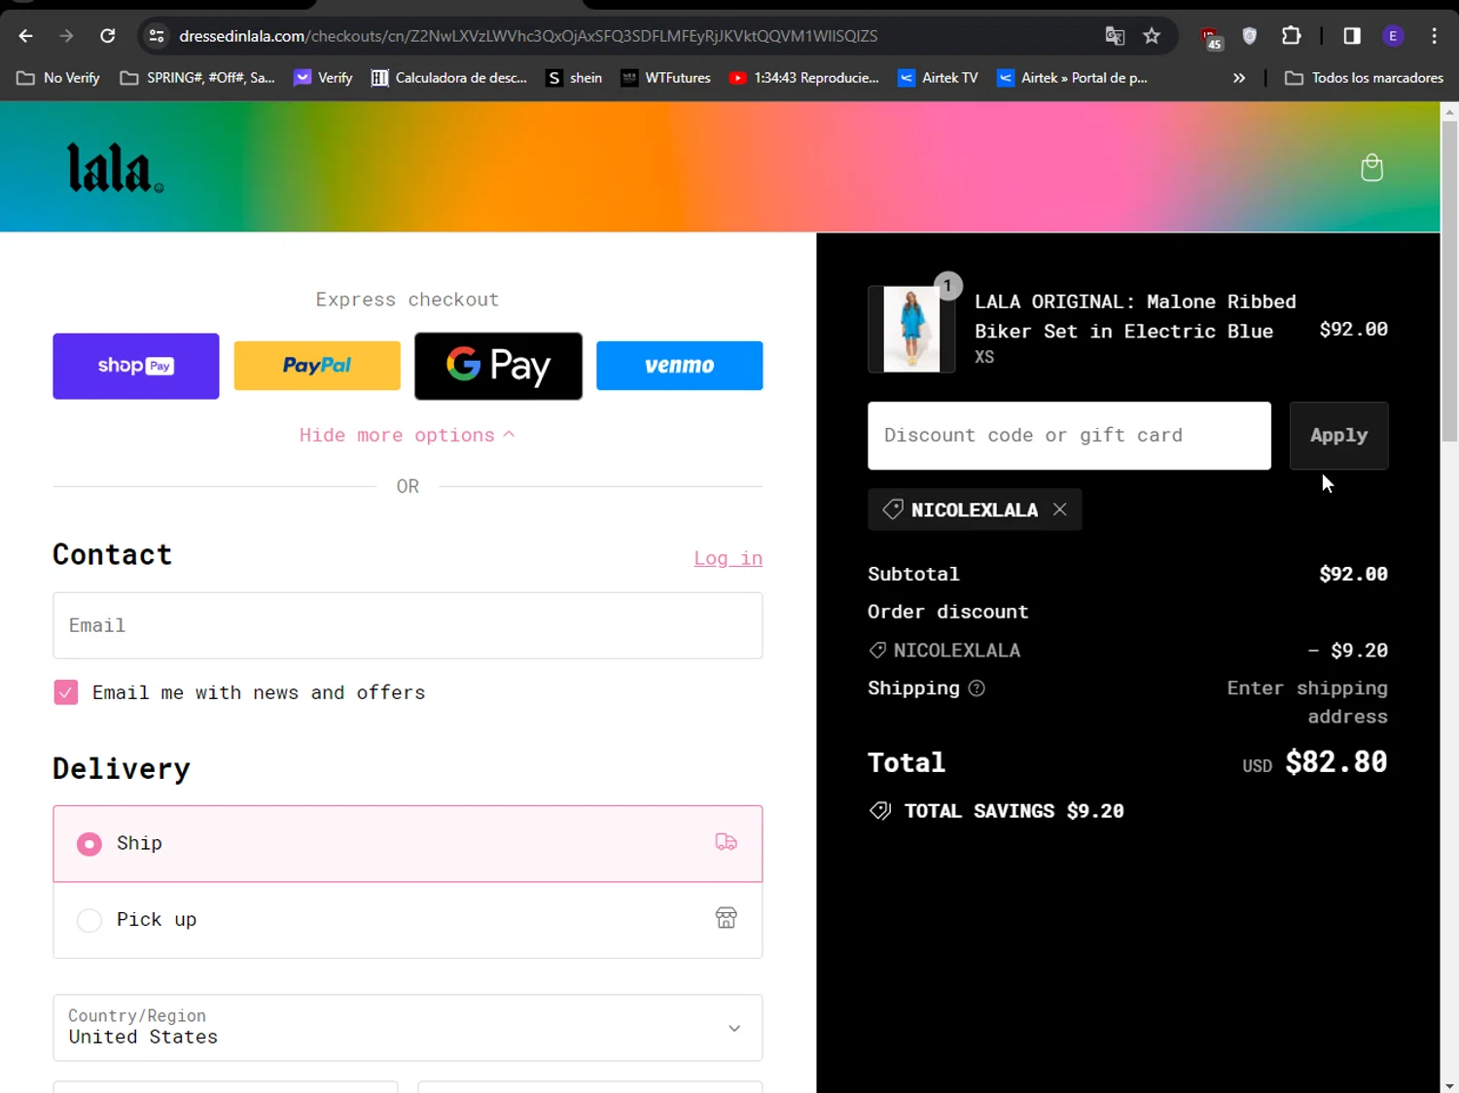Image resolution: width=1459 pixels, height=1093 pixels.
Task: Reload the checkout page
Action: 108,36
